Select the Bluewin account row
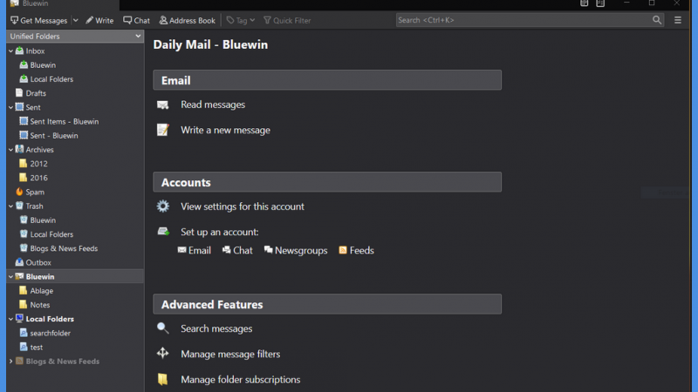698x392 pixels. point(75,276)
